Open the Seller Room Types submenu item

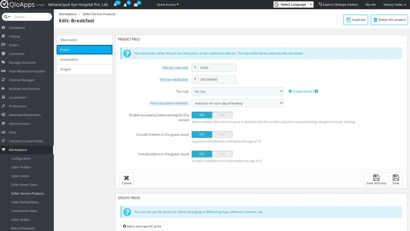tap(24, 185)
